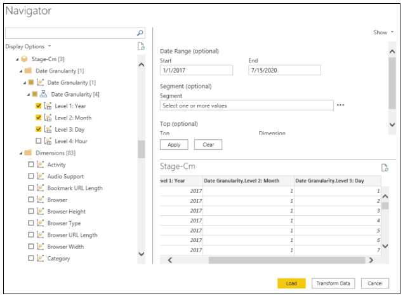Enable the Level 4: Hour checkbox
Image resolution: width=403 pixels, height=298 pixels.
coord(39,141)
